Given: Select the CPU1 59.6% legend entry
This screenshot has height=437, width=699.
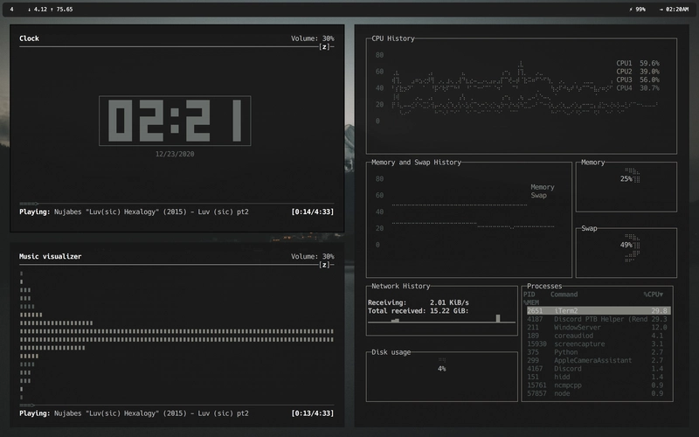Looking at the screenshot, I should coord(638,63).
